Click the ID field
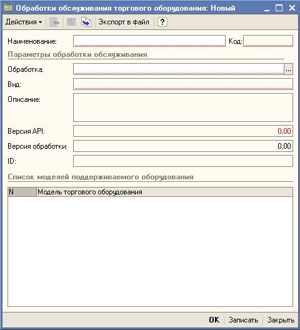Screen dimensions: 300x330 point(183,161)
